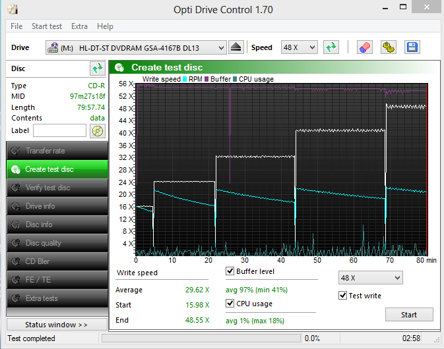Open the toolbar Speed 48 X dropdown
Image resolution: width=444 pixels, height=349 pixels.
pyautogui.click(x=300, y=47)
